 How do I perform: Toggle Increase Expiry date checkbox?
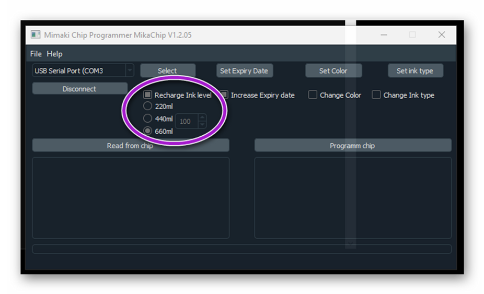224,95
